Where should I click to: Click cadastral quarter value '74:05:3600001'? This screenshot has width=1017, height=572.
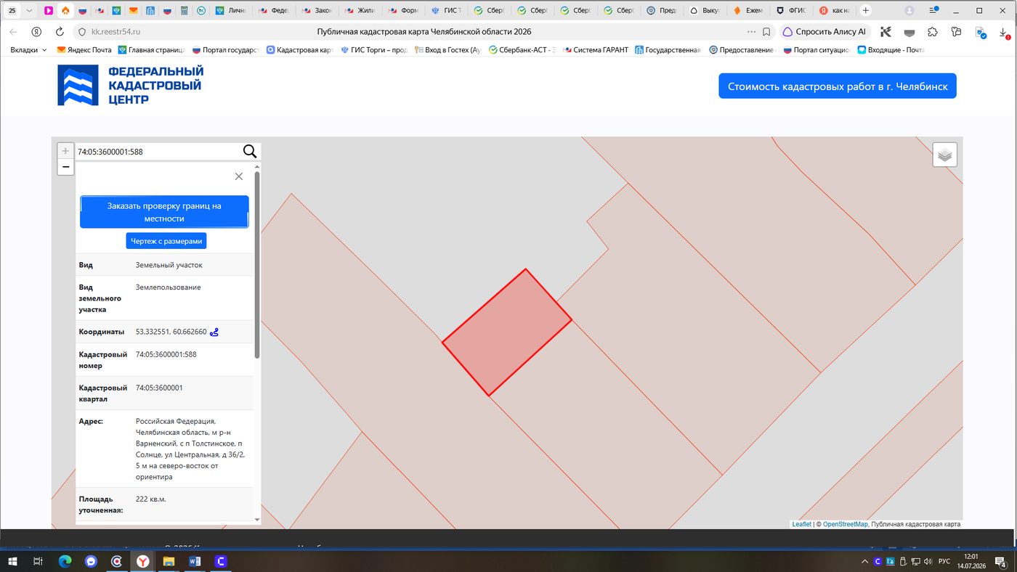tap(159, 388)
